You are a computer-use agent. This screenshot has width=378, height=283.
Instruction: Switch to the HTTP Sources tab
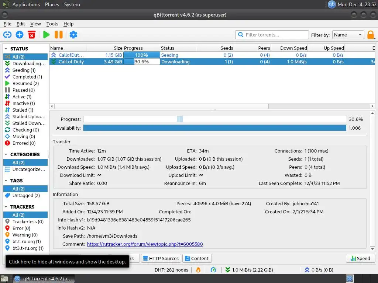[161, 258]
